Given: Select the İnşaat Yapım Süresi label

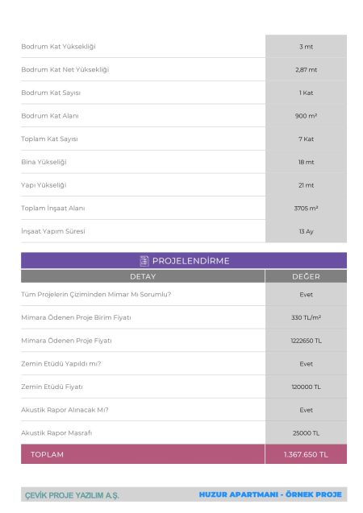Looking at the screenshot, I should [53, 231].
